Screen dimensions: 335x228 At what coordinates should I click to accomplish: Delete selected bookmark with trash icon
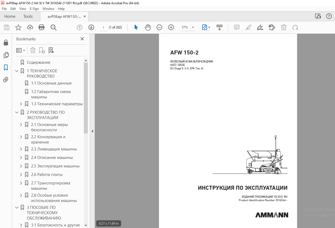pyautogui.click(x=33, y=50)
